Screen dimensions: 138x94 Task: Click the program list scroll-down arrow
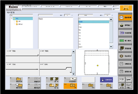coord(111,47)
